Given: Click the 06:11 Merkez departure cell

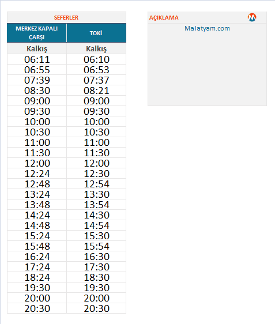Looking at the screenshot, I should [x=37, y=59].
